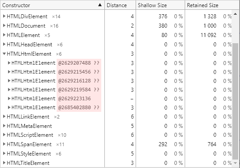Image resolution: width=240 pixels, height=168 pixels.
Task: Expand the HTMLElement ×5 row
Action: [4, 35]
